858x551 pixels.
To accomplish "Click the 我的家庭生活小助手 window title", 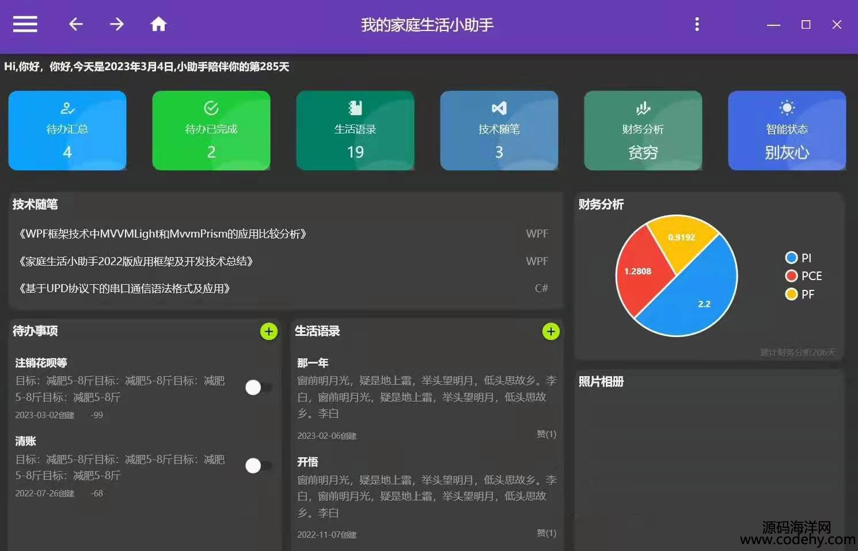I will pyautogui.click(x=427, y=25).
